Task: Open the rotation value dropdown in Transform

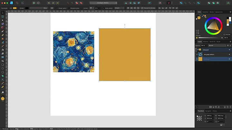Action: coord(213,121)
